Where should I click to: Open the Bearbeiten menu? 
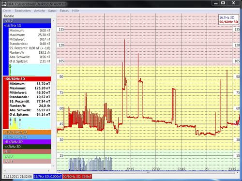coord(23,11)
